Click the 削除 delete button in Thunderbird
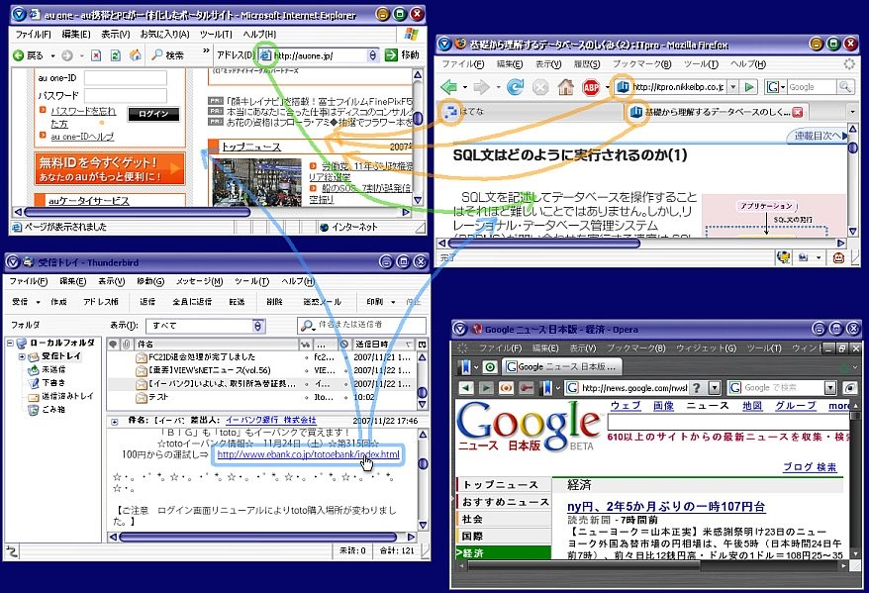The height and width of the screenshot is (593, 869). (274, 302)
